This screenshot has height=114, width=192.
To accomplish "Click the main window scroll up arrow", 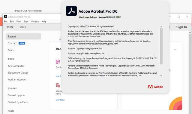I will coord(190,32).
